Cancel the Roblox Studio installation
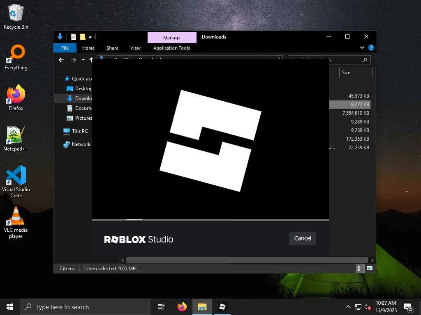This screenshot has width=421, height=315. pos(302,238)
